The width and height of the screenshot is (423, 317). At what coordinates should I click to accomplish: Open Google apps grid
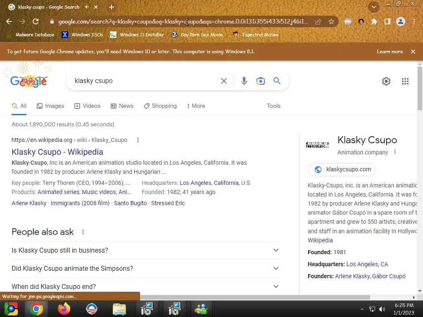tap(405, 81)
